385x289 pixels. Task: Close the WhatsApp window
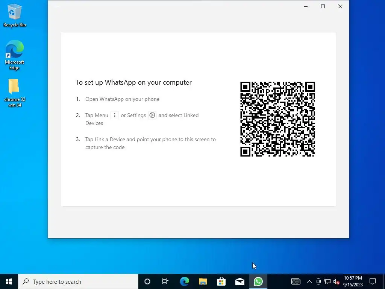(x=340, y=7)
